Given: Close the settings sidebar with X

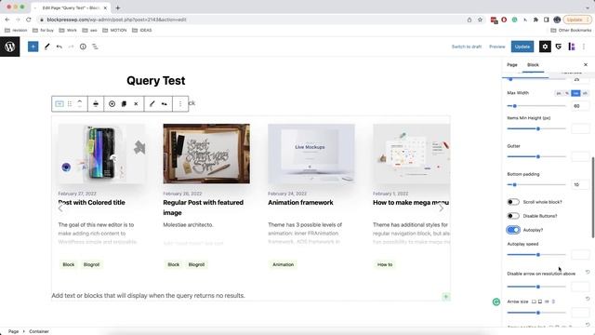Looking at the screenshot, I should pos(586,65).
